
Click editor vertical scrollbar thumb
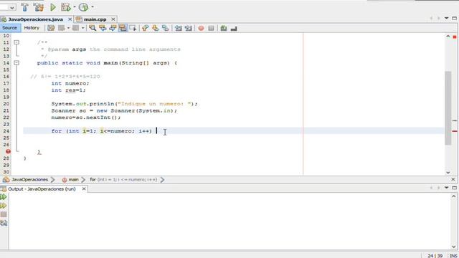point(448,107)
